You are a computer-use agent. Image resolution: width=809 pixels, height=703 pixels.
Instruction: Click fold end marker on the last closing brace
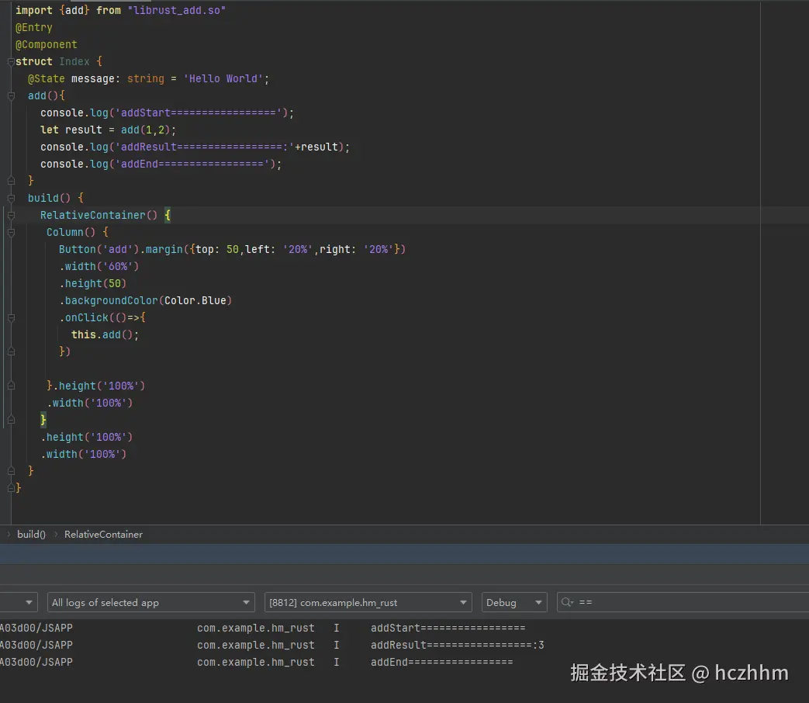point(11,488)
